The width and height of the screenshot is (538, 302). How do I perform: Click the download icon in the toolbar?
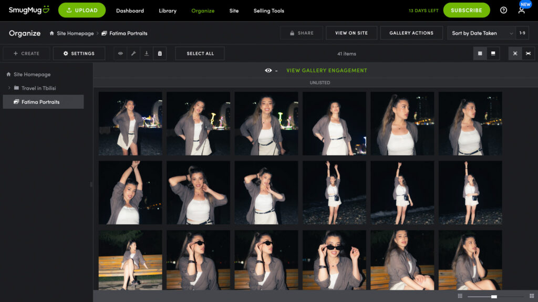click(147, 54)
